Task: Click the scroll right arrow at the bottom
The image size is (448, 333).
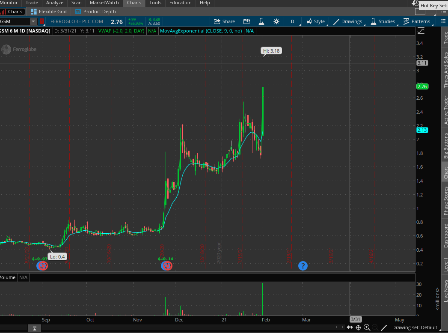Action: click(x=342, y=327)
